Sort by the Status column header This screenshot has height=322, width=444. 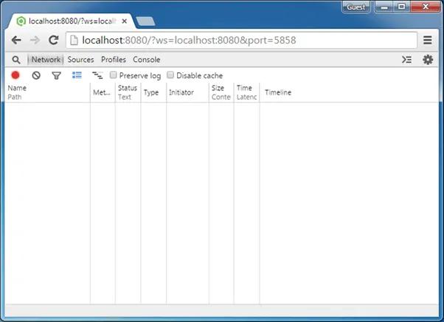coord(128,92)
